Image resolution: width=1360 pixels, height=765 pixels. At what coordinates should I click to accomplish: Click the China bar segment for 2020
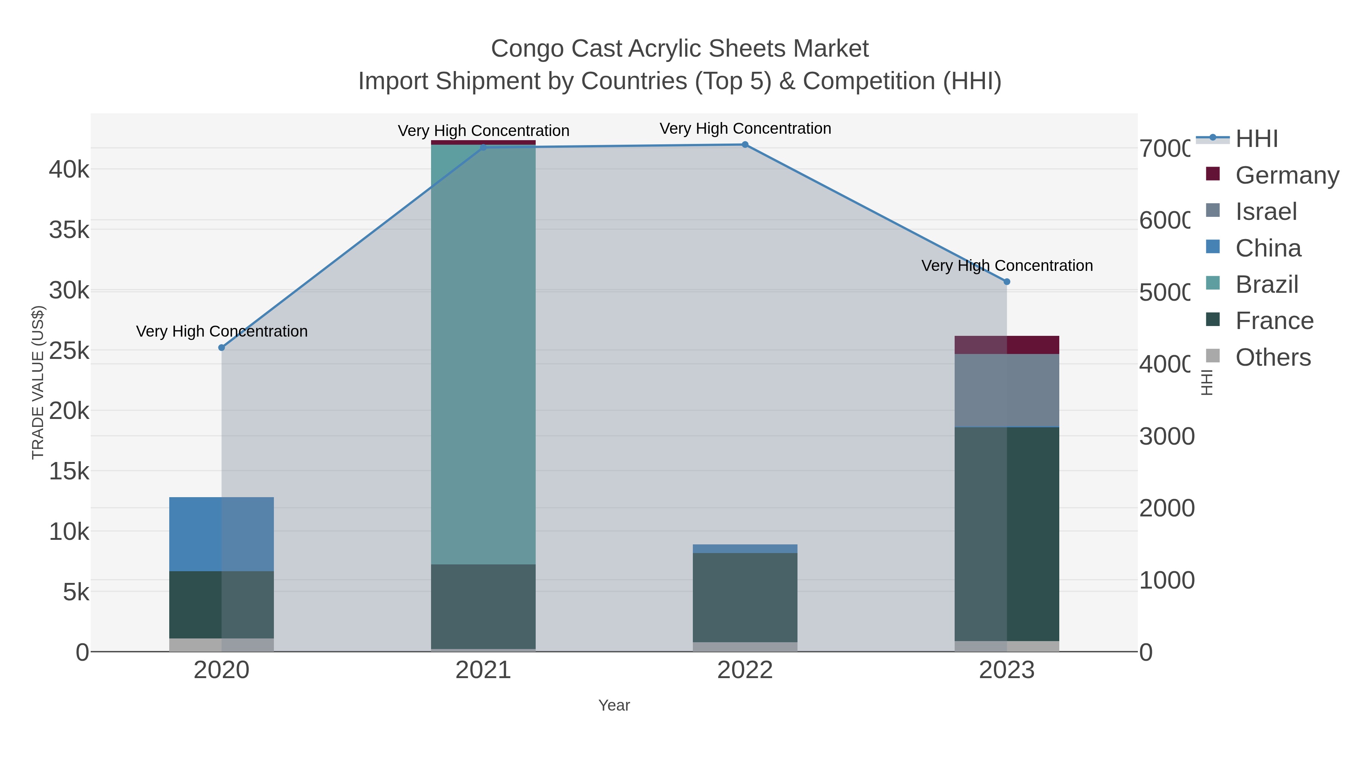coord(221,534)
